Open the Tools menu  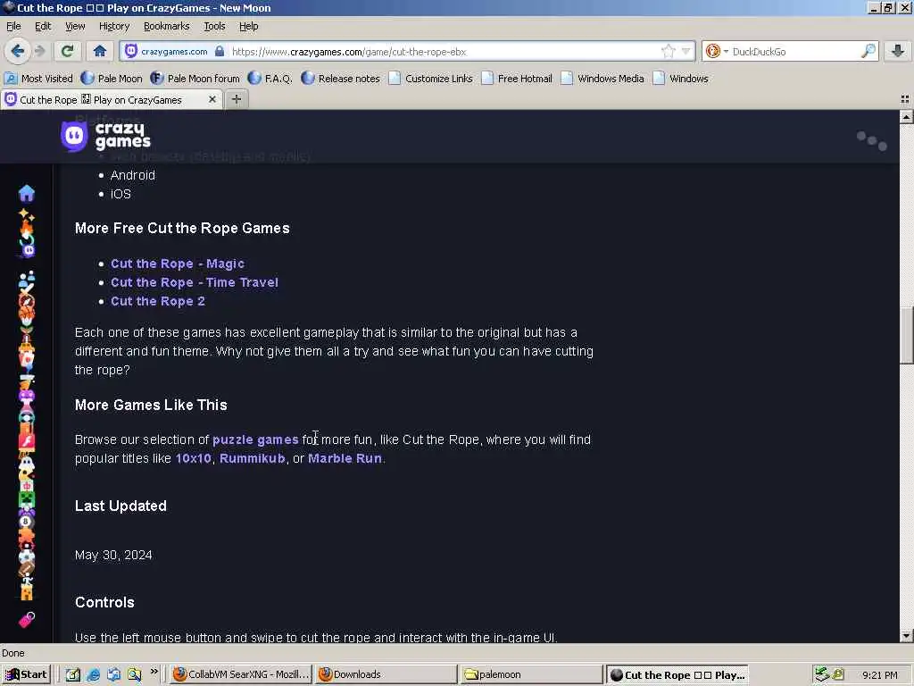point(214,26)
